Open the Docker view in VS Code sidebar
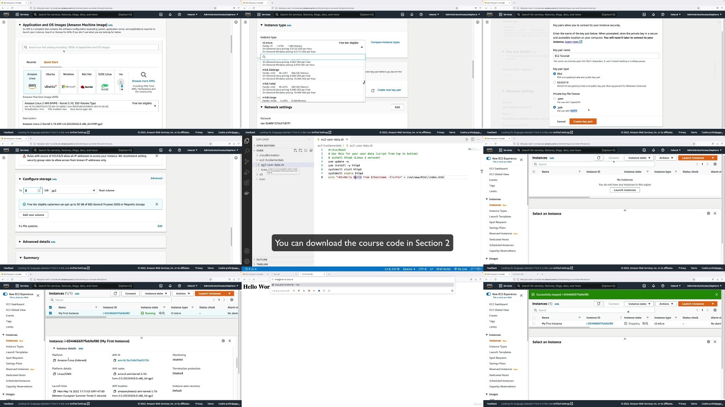The image size is (725, 407). (247, 193)
